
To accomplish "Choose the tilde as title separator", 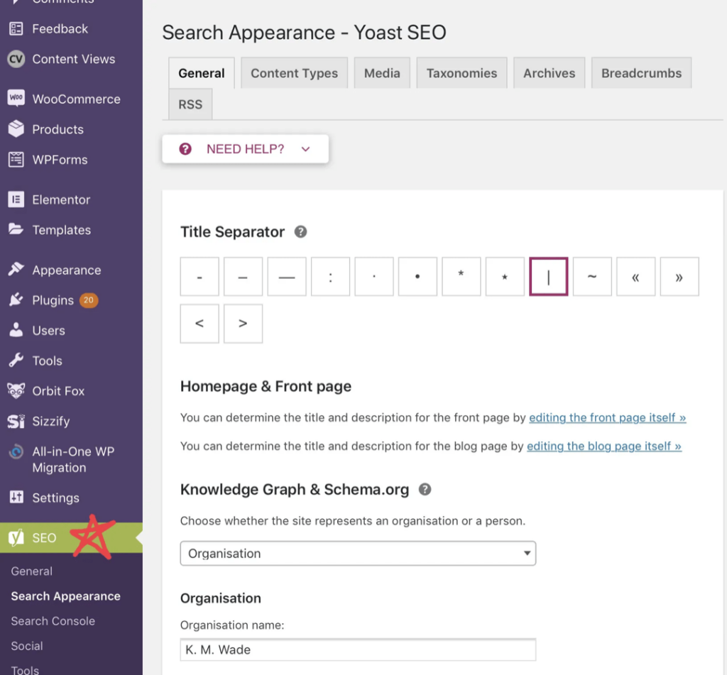I will pos(592,276).
